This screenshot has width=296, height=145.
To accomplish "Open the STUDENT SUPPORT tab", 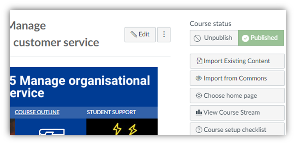I will pyautogui.click(x=111, y=112).
